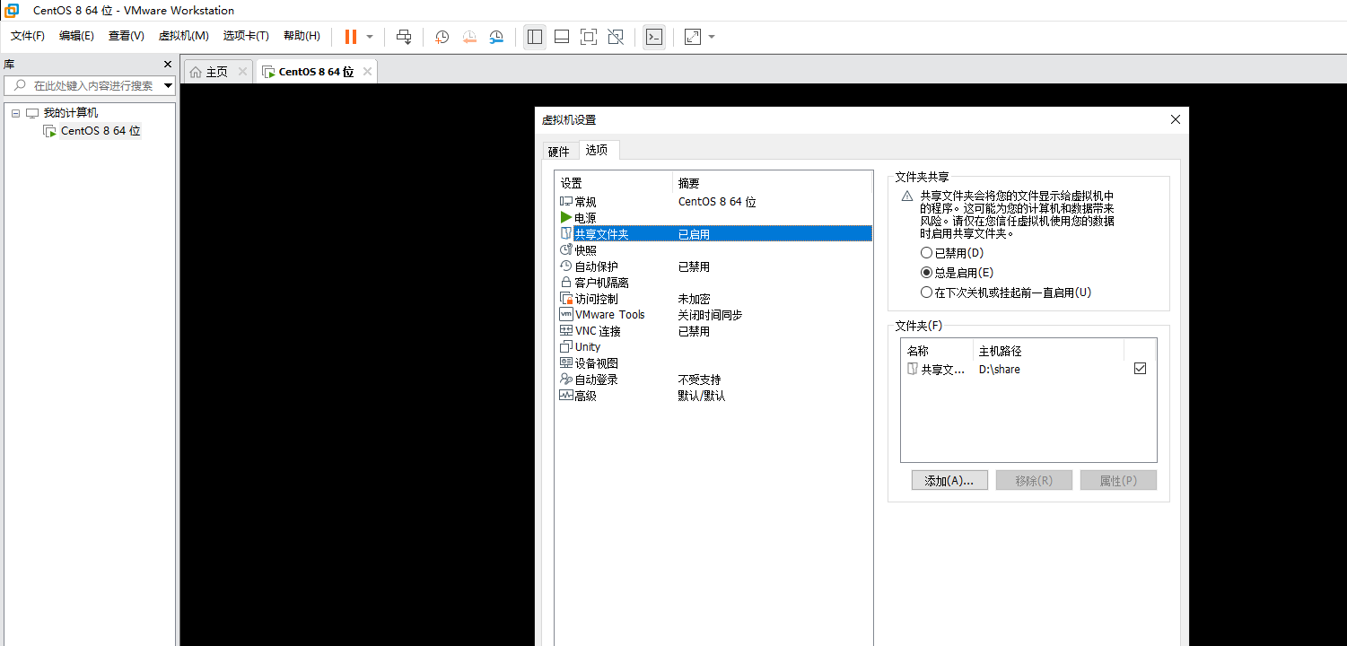Viewport: 1347px width, 646px height.
Task: Open the library search filter dropdown
Action: tap(168, 86)
